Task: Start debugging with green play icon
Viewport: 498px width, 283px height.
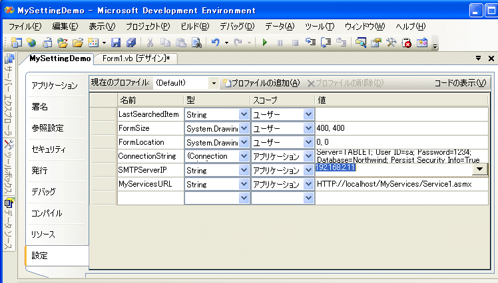Action: 265,43
